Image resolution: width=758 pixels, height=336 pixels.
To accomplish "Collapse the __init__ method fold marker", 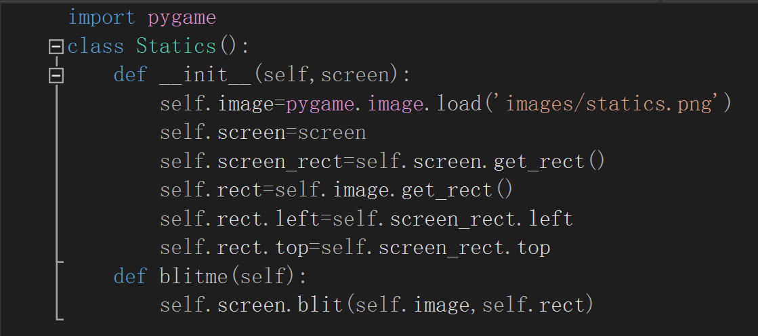I will pyautogui.click(x=56, y=75).
